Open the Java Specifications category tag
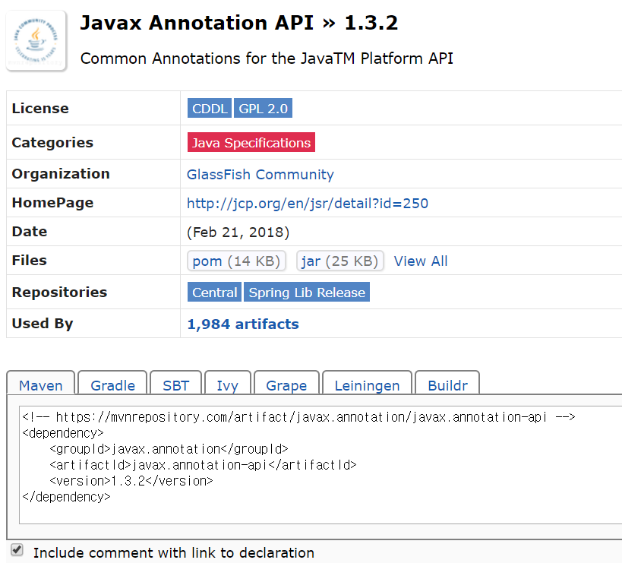622x563 pixels. [251, 142]
